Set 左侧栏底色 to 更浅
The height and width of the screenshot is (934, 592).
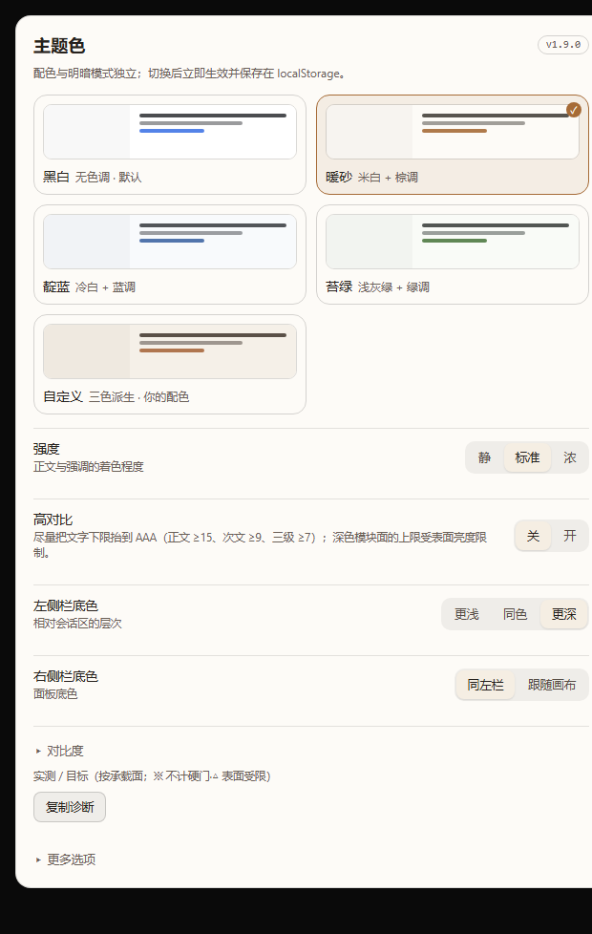[466, 614]
